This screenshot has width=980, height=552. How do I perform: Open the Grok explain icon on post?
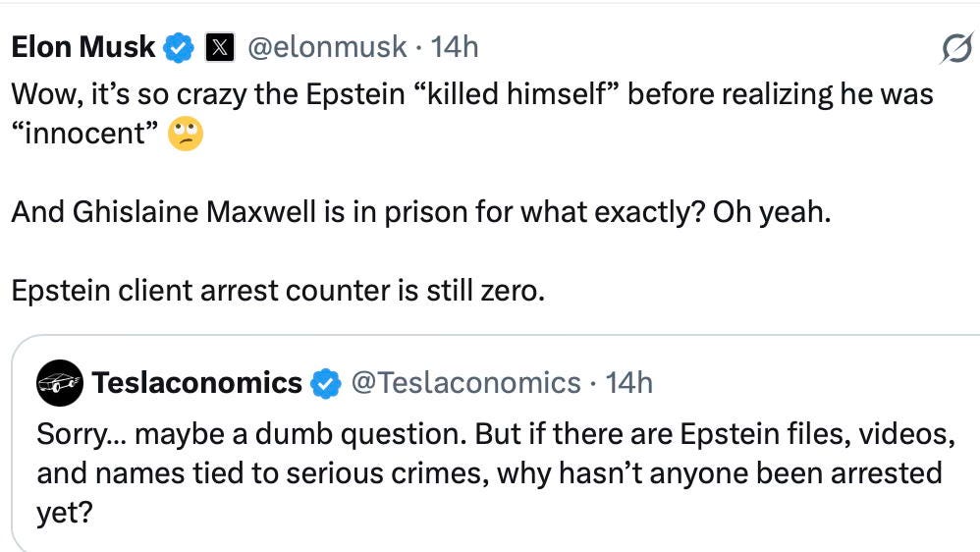click(954, 46)
